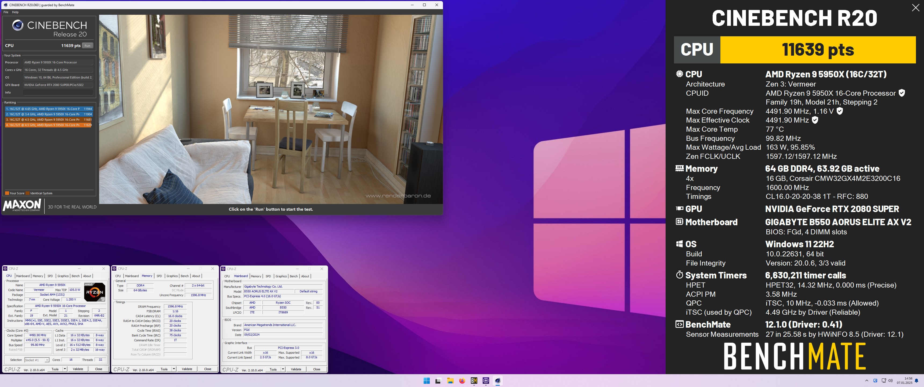Click Tools button in first CPU-Z window
The image size is (924, 387).
click(55, 369)
